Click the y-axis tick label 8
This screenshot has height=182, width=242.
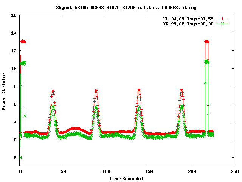coord(15,86)
